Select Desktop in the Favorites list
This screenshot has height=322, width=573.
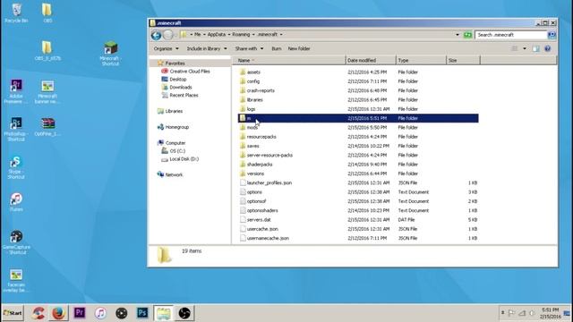click(x=178, y=80)
